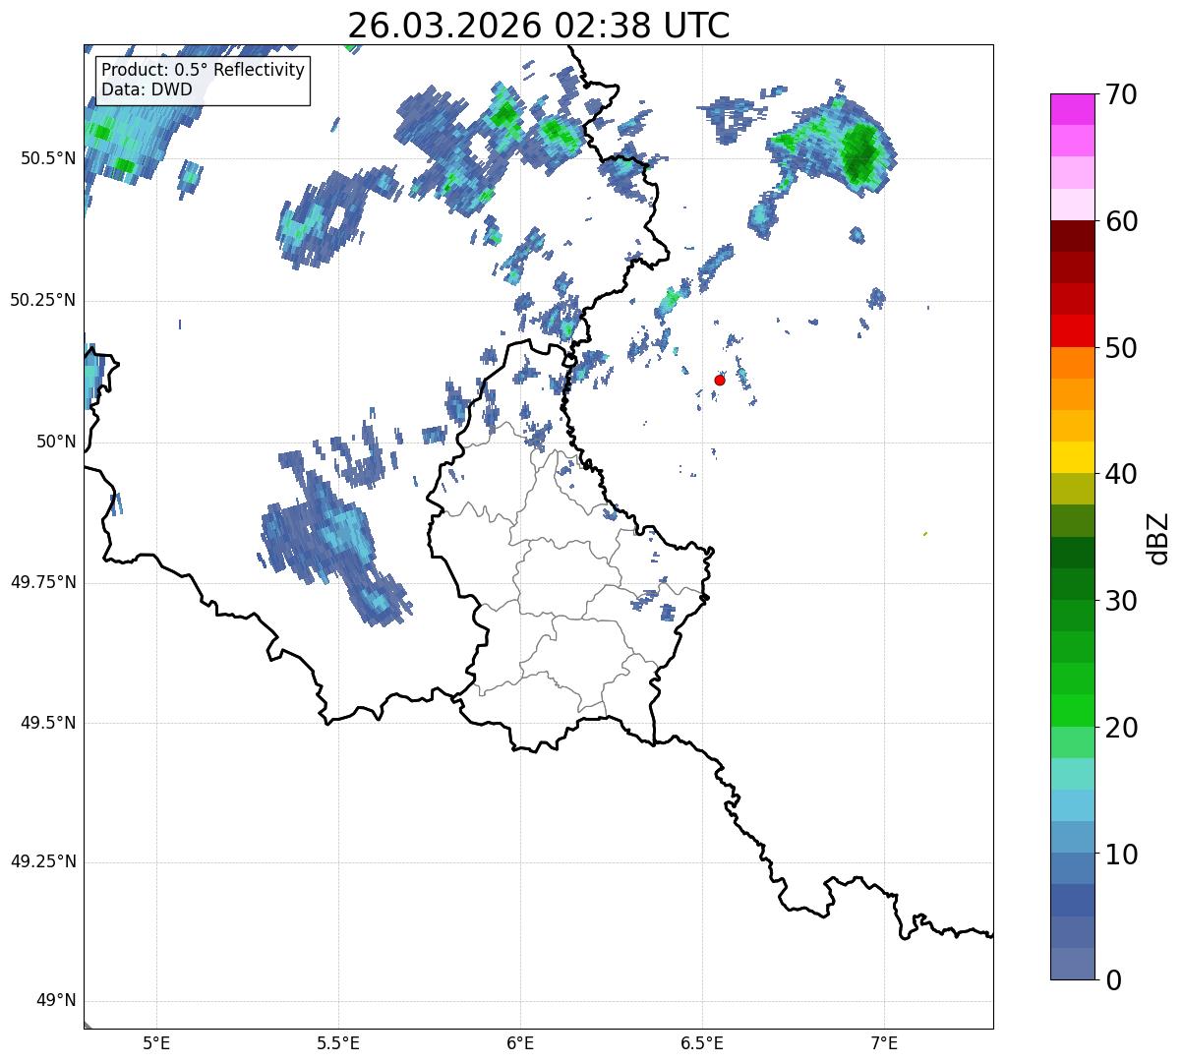Click the 5.5°E longitude label
1182x1063 pixels.
(338, 1042)
